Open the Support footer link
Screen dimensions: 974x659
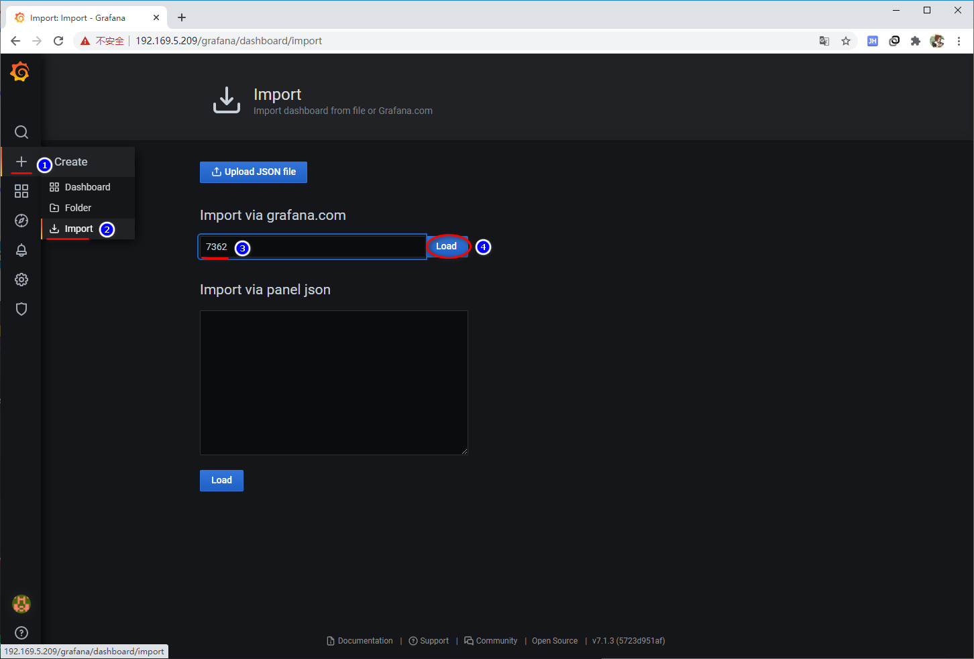(429, 641)
